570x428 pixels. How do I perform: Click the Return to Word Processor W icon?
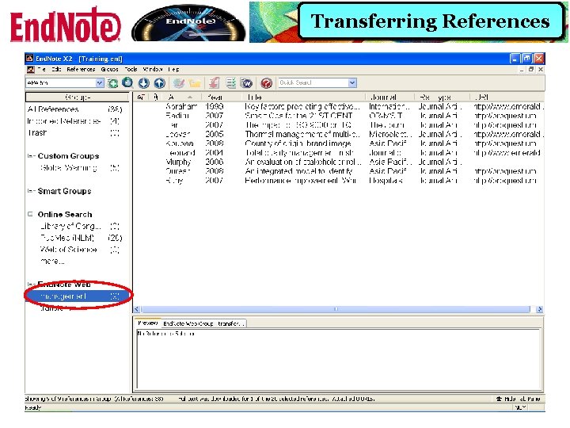[x=246, y=83]
